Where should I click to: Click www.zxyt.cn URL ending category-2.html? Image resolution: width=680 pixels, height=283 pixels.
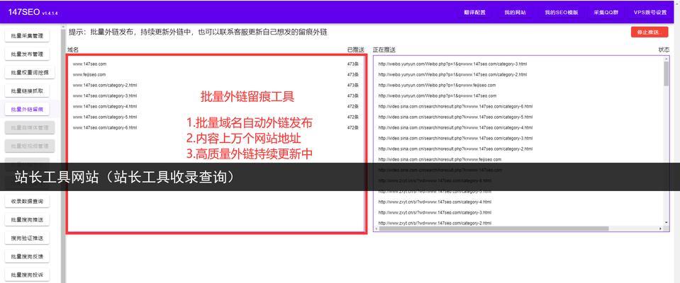pyautogui.click(x=435, y=223)
